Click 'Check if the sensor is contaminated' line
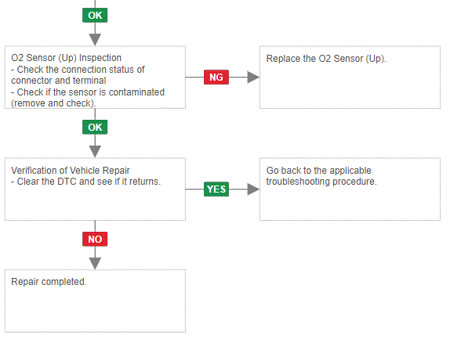Viewport: 450px width, 339px height. 88,98
